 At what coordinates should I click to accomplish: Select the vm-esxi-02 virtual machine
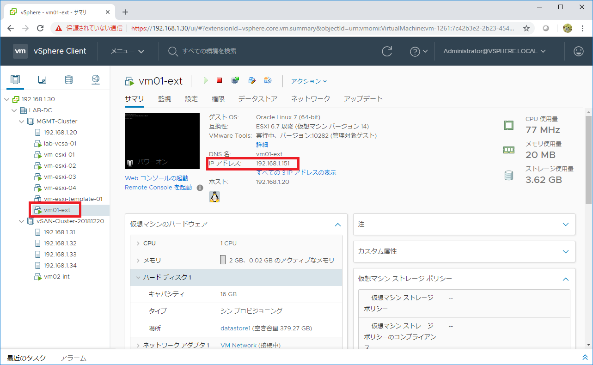coord(60,165)
